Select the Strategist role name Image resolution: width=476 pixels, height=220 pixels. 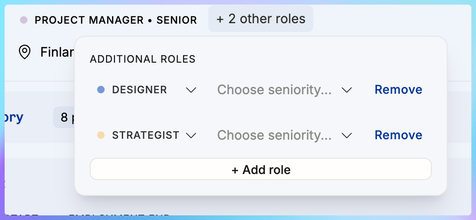pyautogui.click(x=145, y=135)
